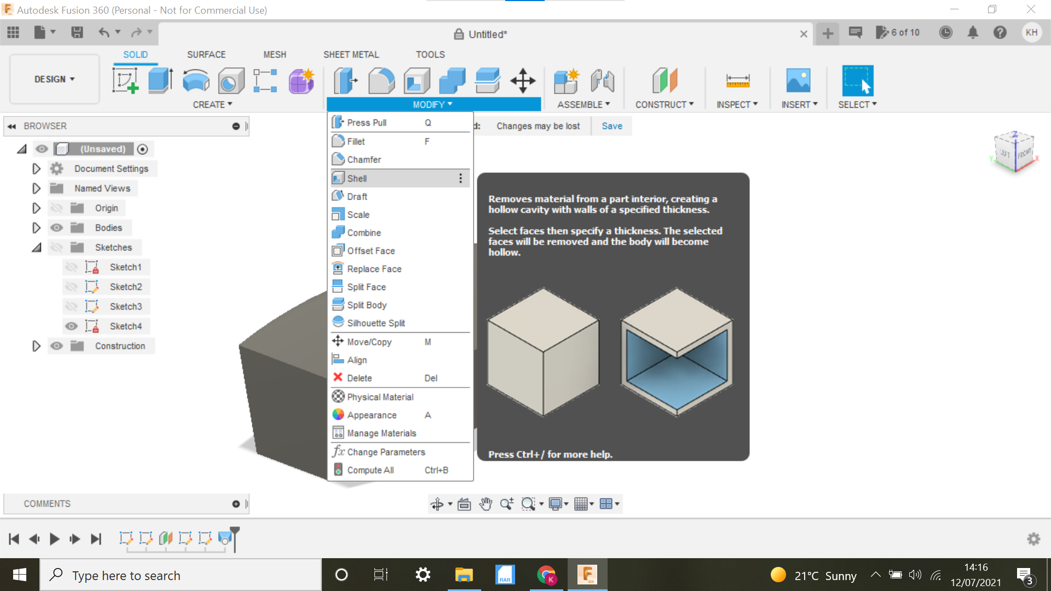Screen dimensions: 1051x591
Task: Open the New Component icon in Assemble panel
Action: coord(567,81)
